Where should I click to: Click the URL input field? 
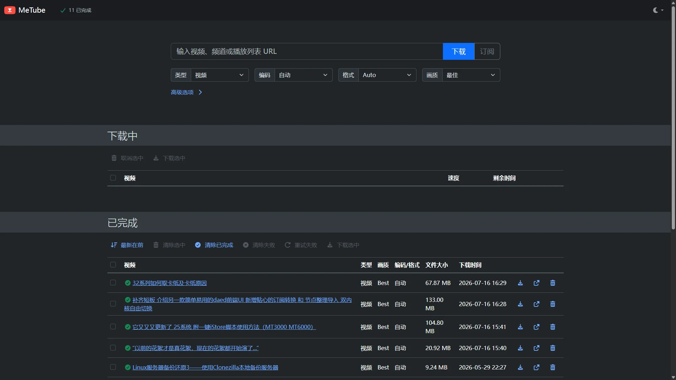click(x=307, y=51)
